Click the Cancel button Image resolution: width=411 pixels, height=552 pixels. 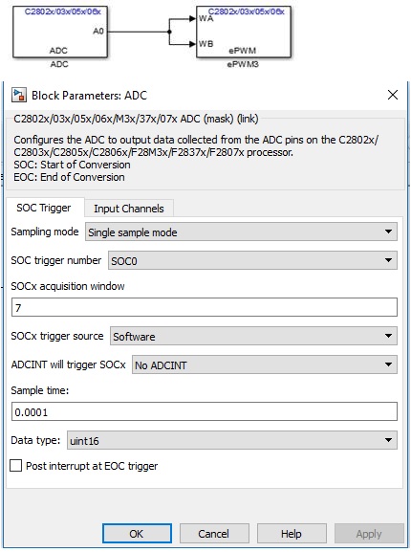214,533
